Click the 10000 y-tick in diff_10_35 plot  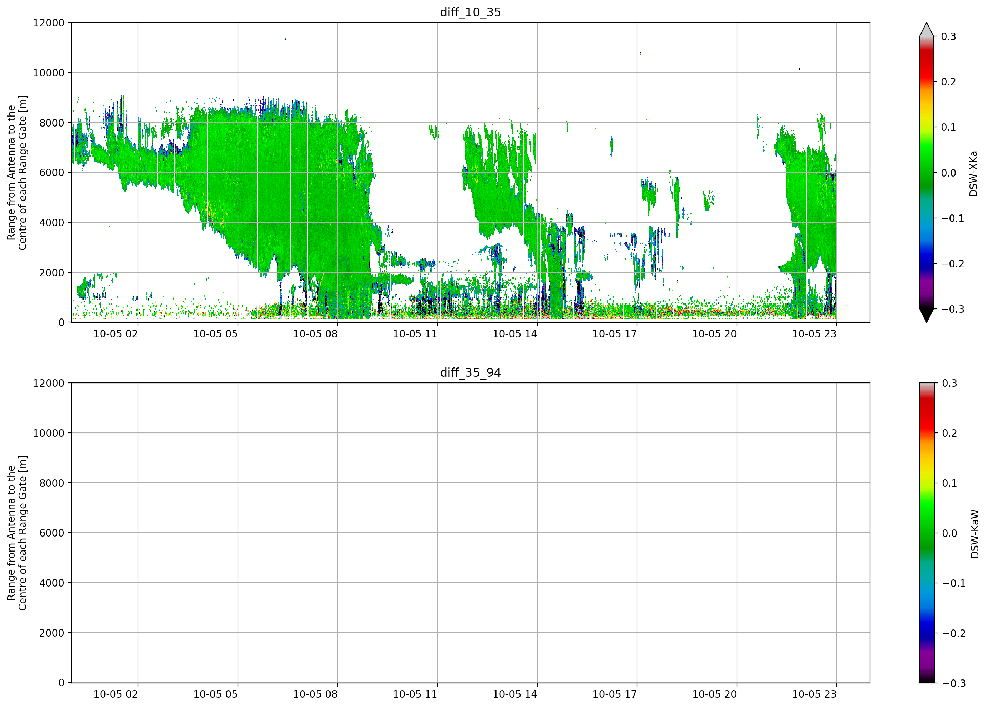[x=49, y=73]
